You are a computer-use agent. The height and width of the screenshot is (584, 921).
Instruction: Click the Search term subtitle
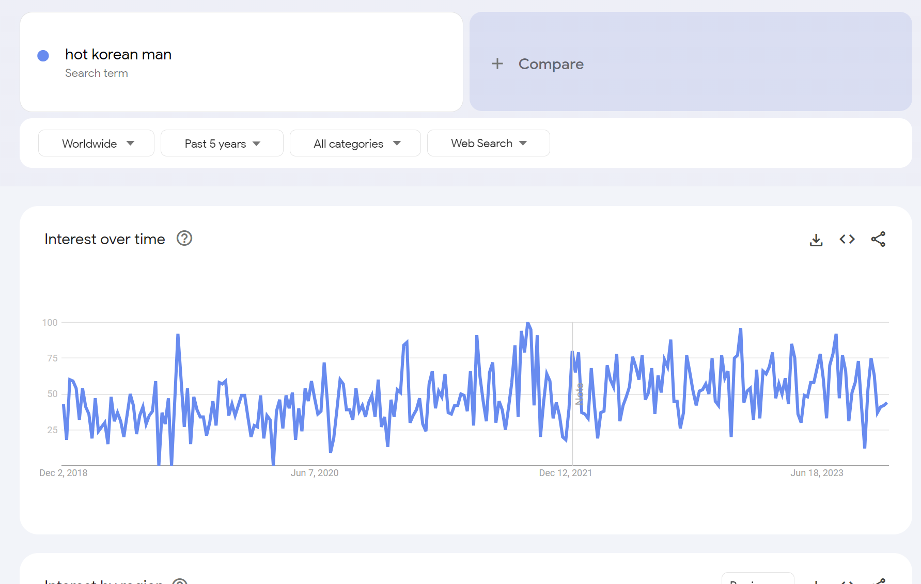(x=97, y=73)
